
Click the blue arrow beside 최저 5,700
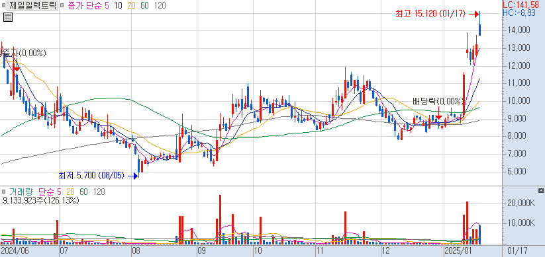[133, 176]
